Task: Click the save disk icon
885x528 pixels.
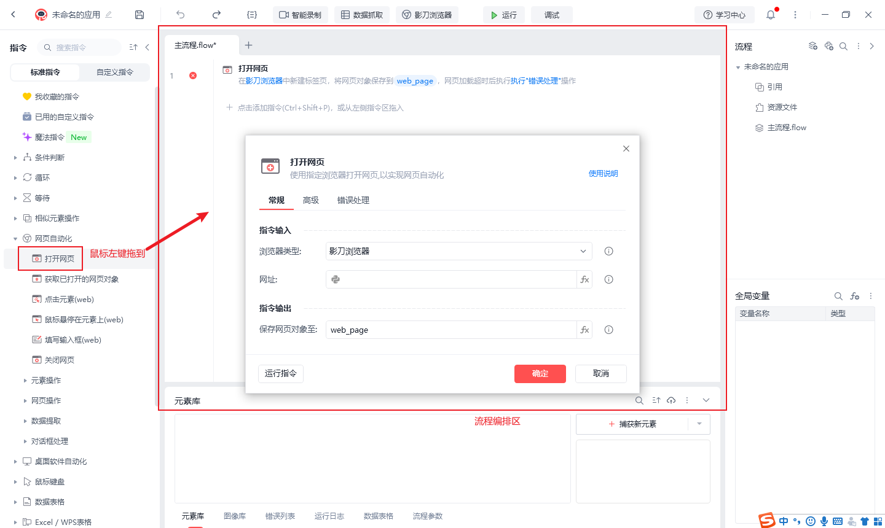Action: click(x=140, y=15)
